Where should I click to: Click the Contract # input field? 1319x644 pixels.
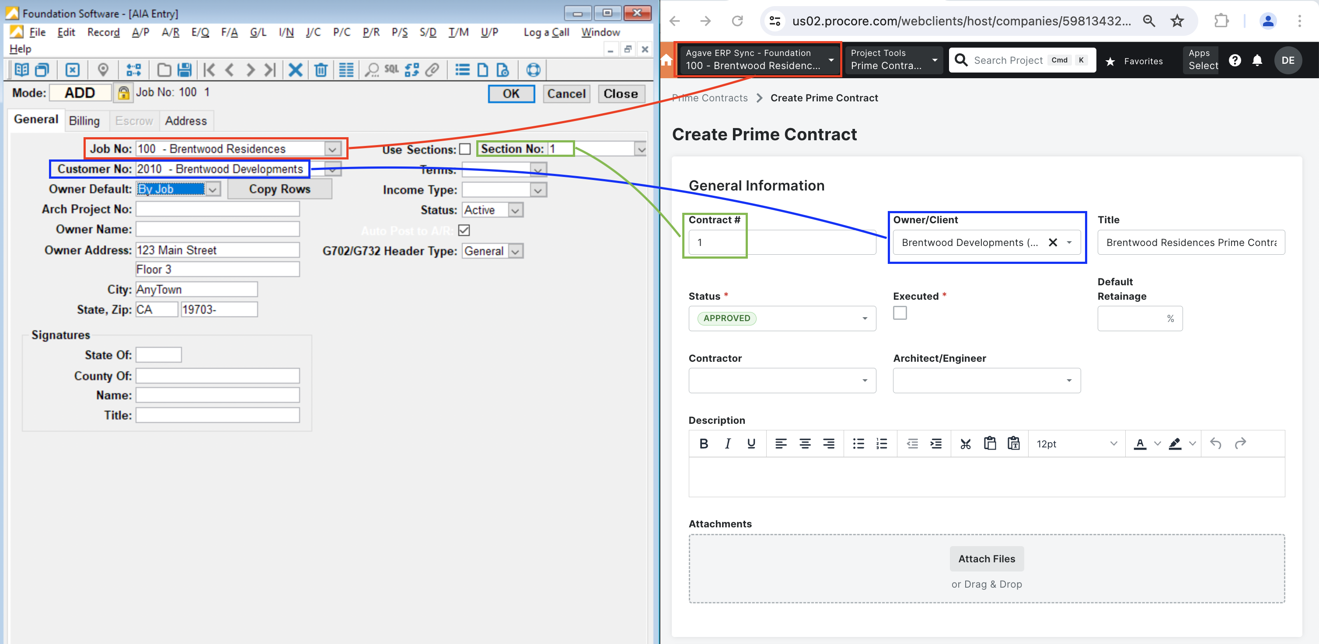(x=782, y=242)
